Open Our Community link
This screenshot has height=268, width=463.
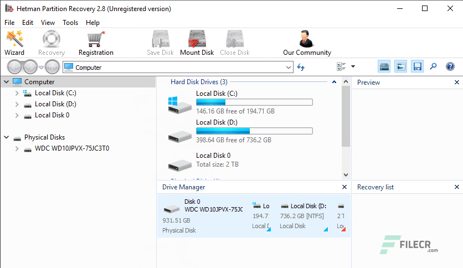click(307, 43)
